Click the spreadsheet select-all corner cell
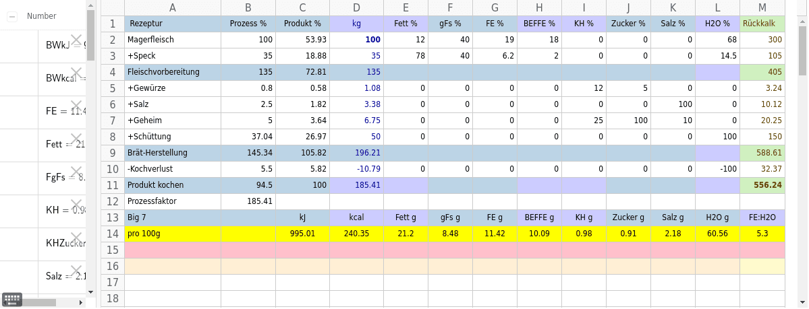The image size is (809, 309). pos(112,7)
